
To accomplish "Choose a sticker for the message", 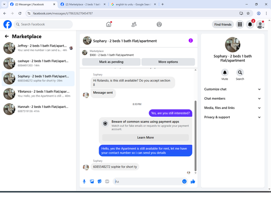I will tap(100, 181).
